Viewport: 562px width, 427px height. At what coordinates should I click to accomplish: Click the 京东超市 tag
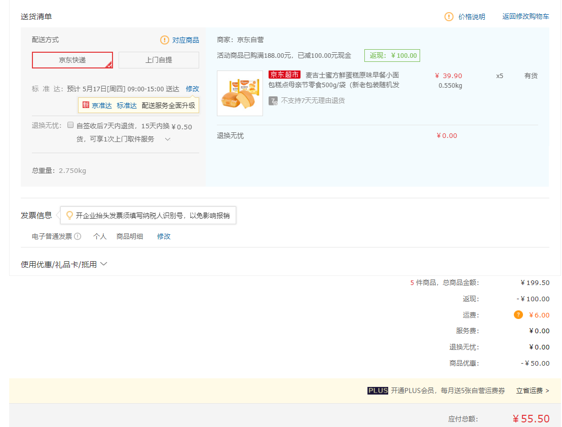(285, 75)
